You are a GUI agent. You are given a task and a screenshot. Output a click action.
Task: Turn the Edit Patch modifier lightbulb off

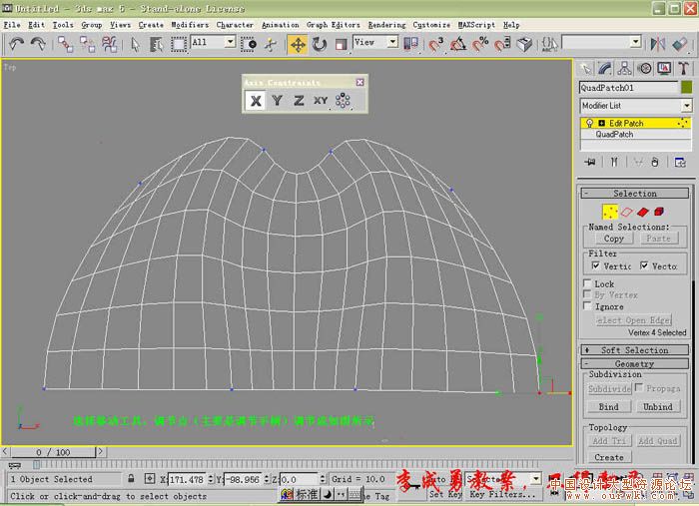click(x=589, y=123)
